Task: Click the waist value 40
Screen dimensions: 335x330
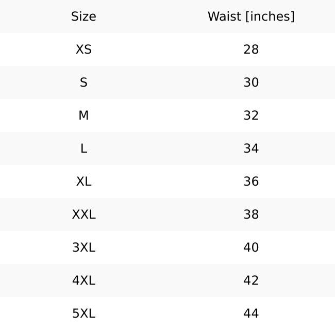Action: (x=251, y=247)
